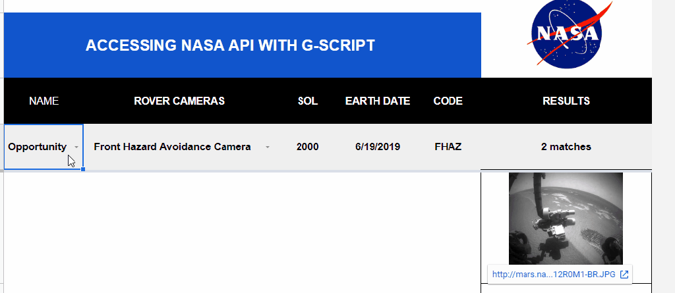The width and height of the screenshot is (675, 293).
Task: Click the SOL column header
Action: coord(307,101)
